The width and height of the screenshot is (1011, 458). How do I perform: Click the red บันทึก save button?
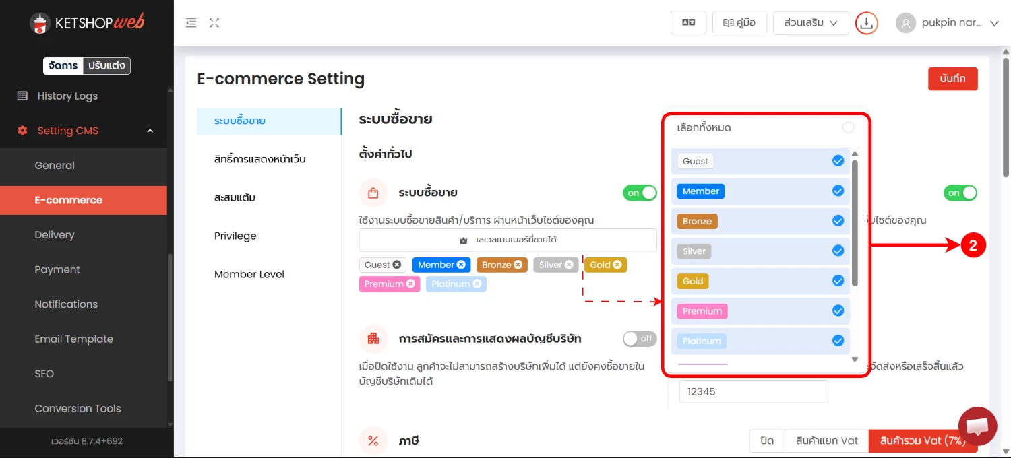[952, 79]
